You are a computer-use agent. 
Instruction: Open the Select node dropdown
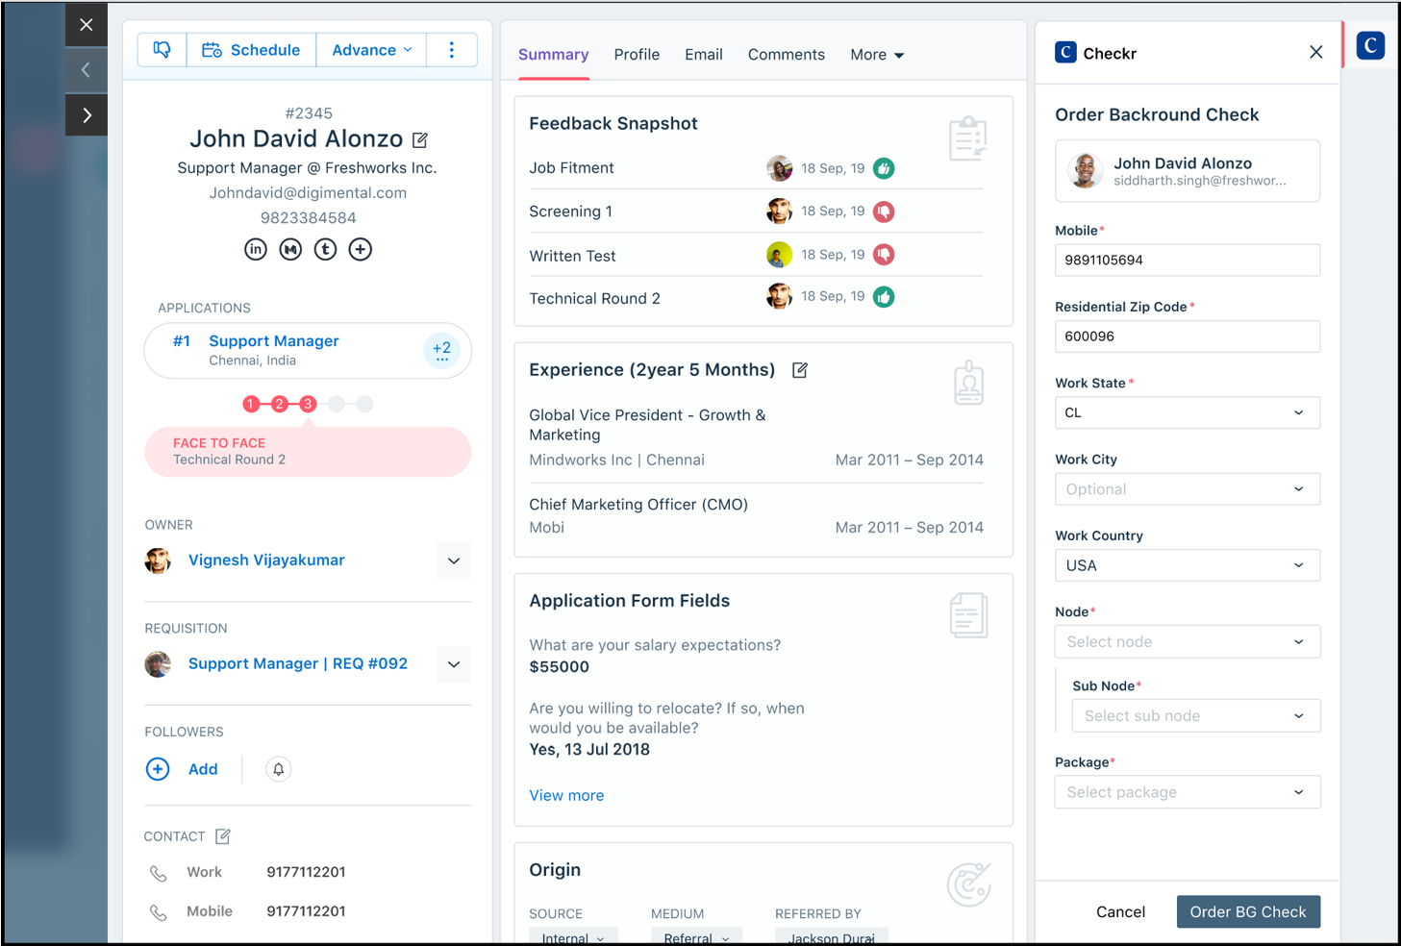tap(1188, 642)
